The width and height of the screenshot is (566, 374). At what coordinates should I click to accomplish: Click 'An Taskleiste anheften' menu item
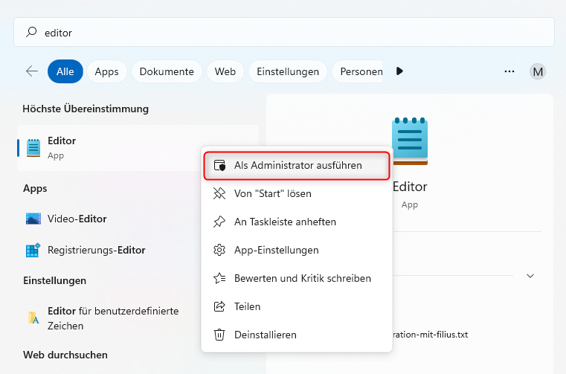click(285, 222)
